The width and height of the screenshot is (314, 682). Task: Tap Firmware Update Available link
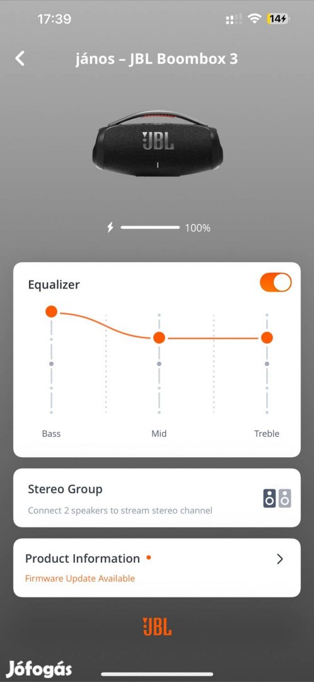coord(80,578)
